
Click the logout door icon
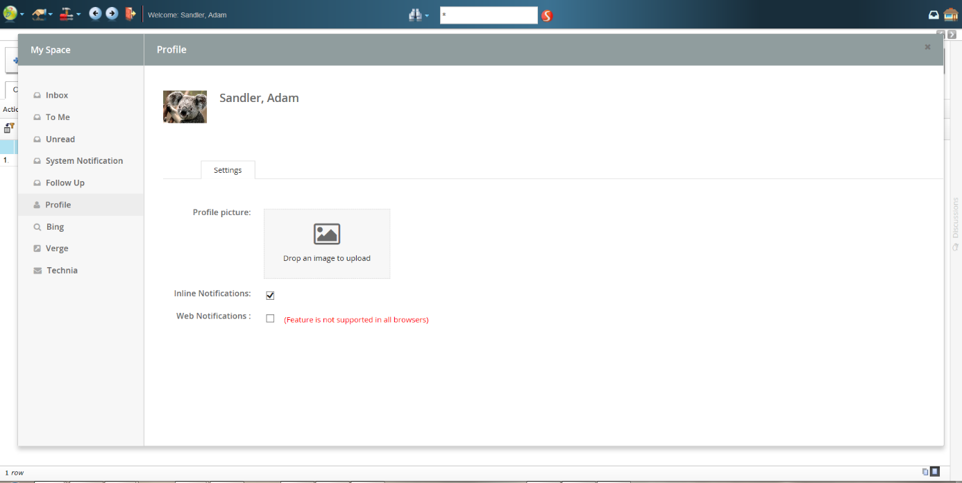130,14
